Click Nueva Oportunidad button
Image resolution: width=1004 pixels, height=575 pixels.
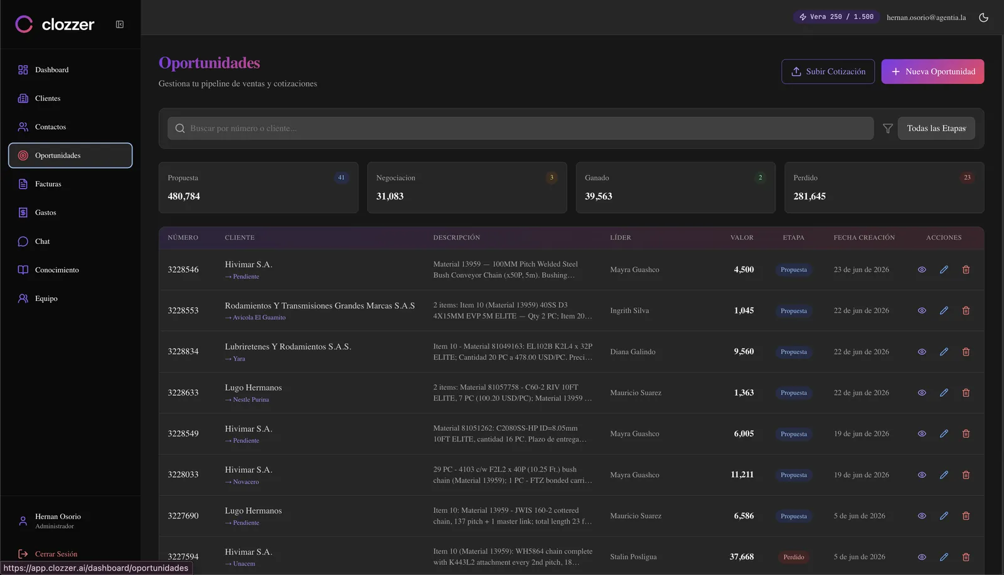pyautogui.click(x=932, y=71)
